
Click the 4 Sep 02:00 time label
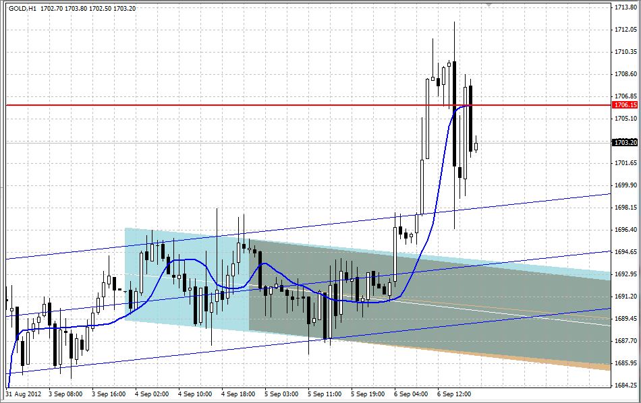pos(152,394)
